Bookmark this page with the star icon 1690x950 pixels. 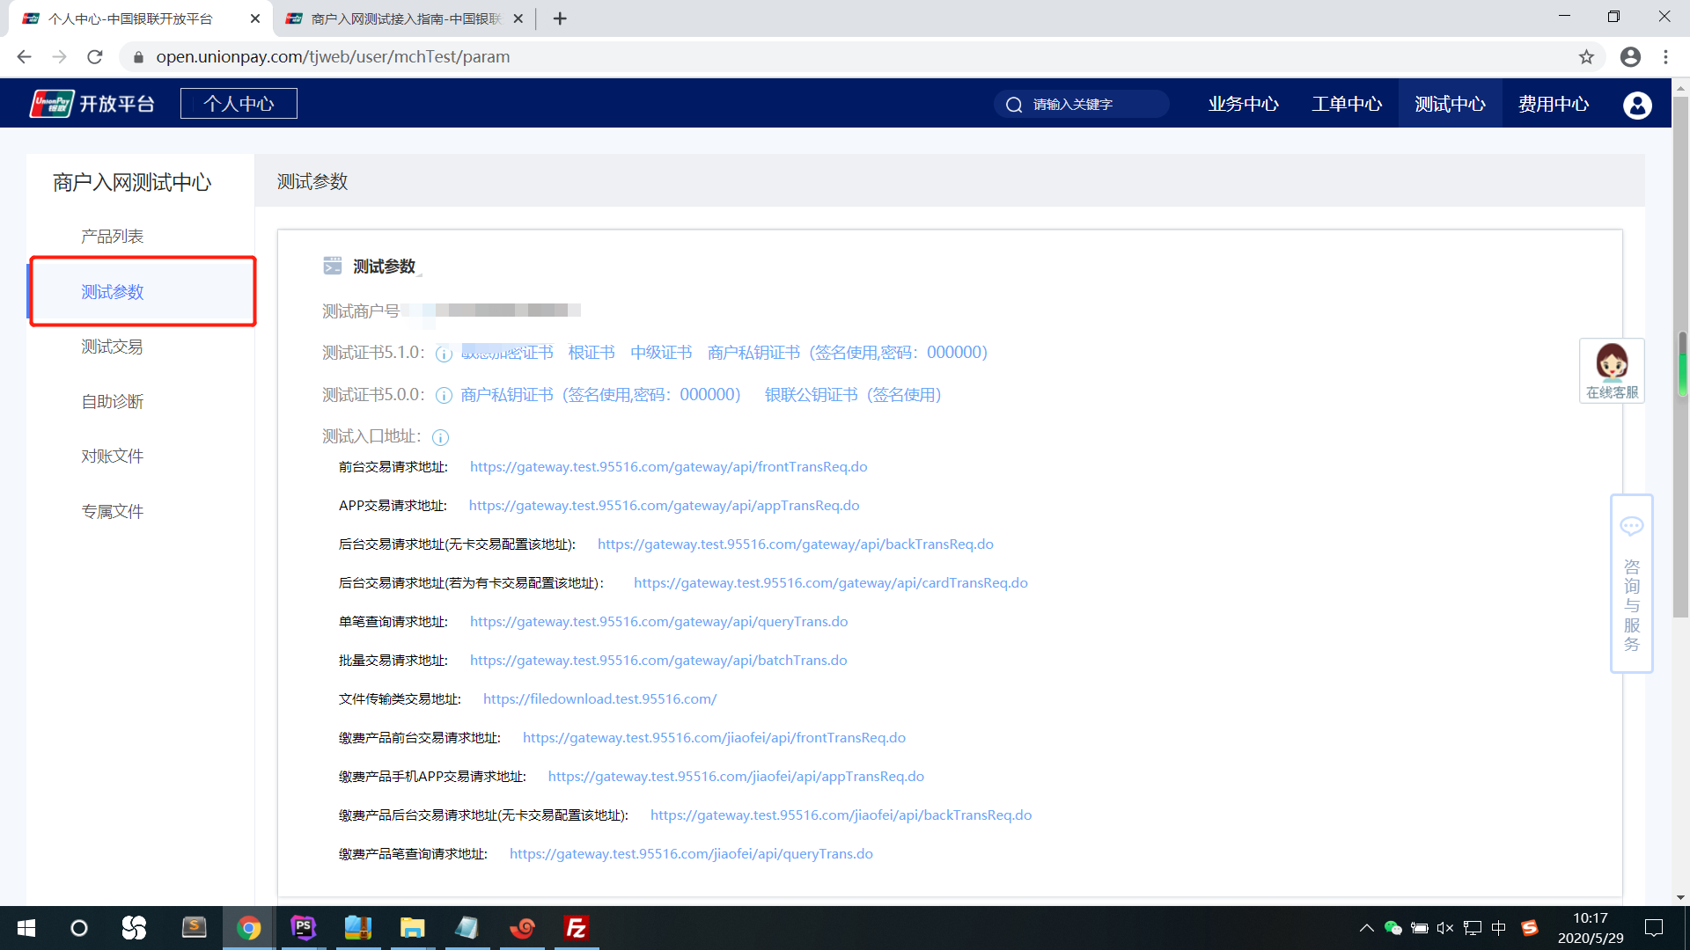pyautogui.click(x=1587, y=56)
